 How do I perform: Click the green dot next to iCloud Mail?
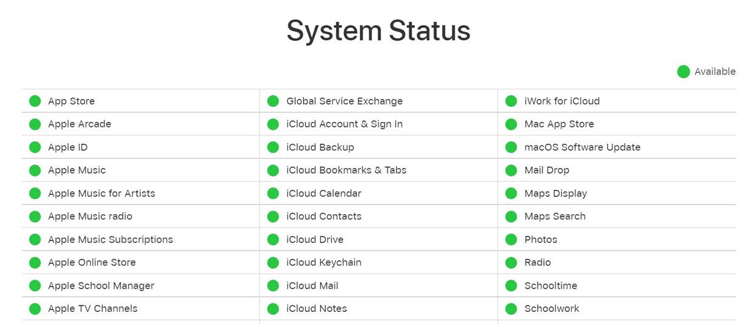coord(273,286)
